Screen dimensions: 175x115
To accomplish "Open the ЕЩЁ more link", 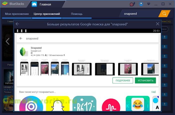I will (153, 92).
